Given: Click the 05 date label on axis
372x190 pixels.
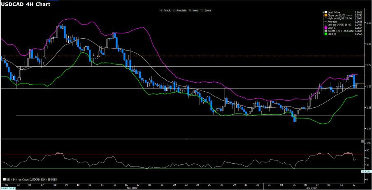Looking at the screenshot, I should (x=294, y=184).
